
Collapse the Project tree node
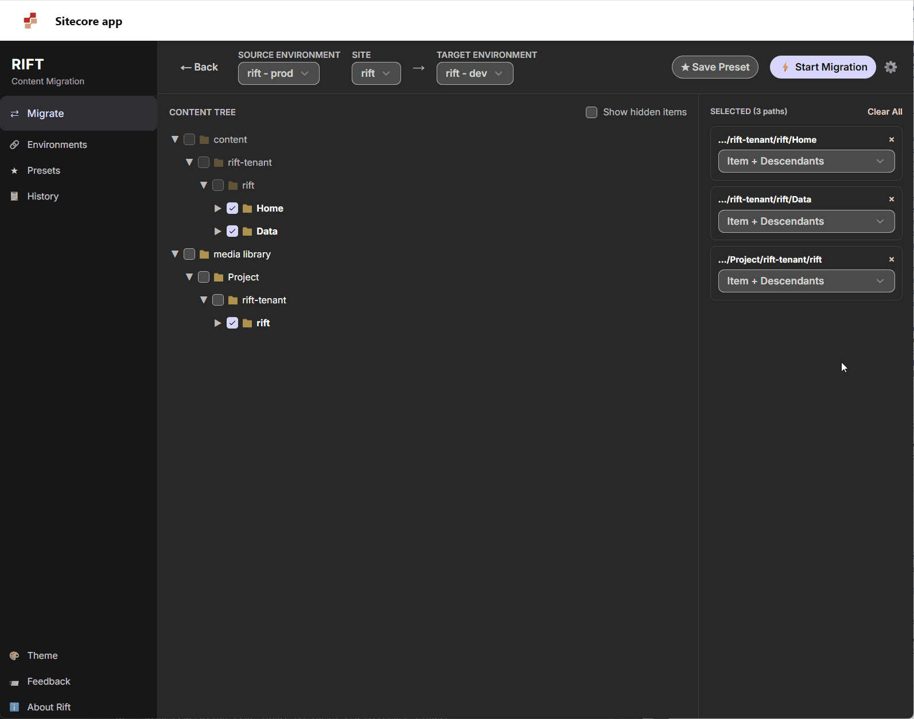(189, 277)
